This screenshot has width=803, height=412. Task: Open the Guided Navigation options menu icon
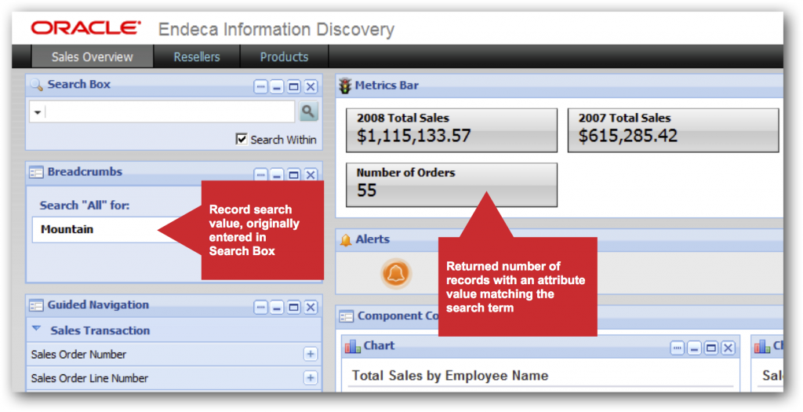click(260, 307)
